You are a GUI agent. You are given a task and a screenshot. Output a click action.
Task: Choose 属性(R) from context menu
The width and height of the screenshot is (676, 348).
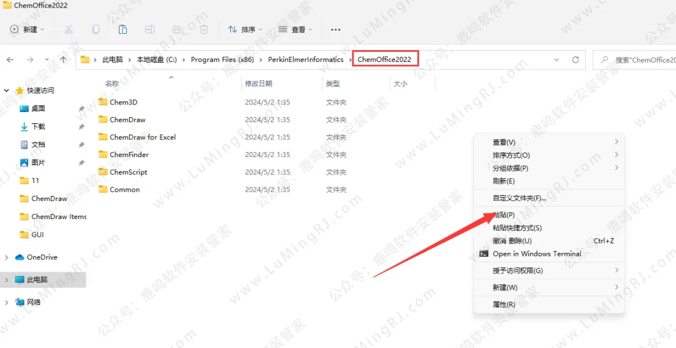click(x=504, y=305)
